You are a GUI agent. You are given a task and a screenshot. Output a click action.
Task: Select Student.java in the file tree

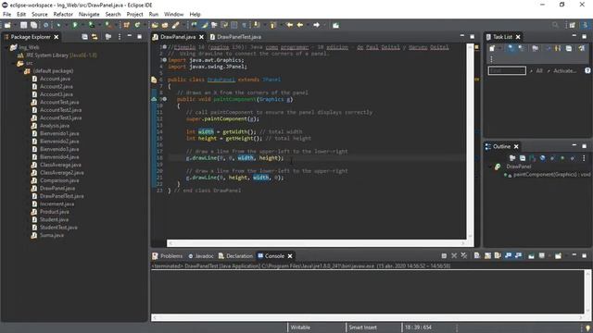(x=54, y=220)
